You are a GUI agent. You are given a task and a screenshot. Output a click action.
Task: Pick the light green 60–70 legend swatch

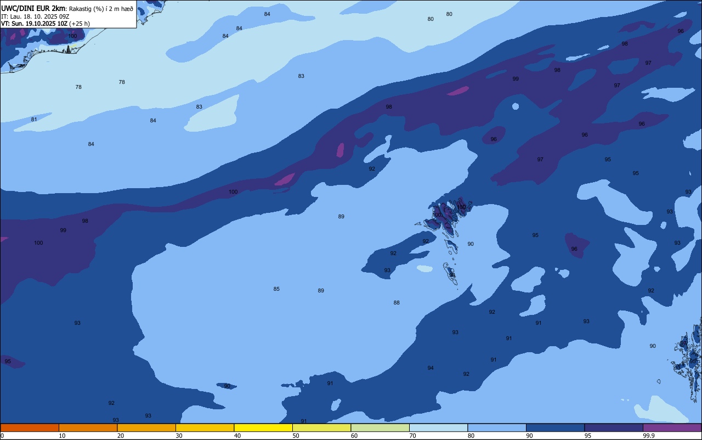(380, 427)
